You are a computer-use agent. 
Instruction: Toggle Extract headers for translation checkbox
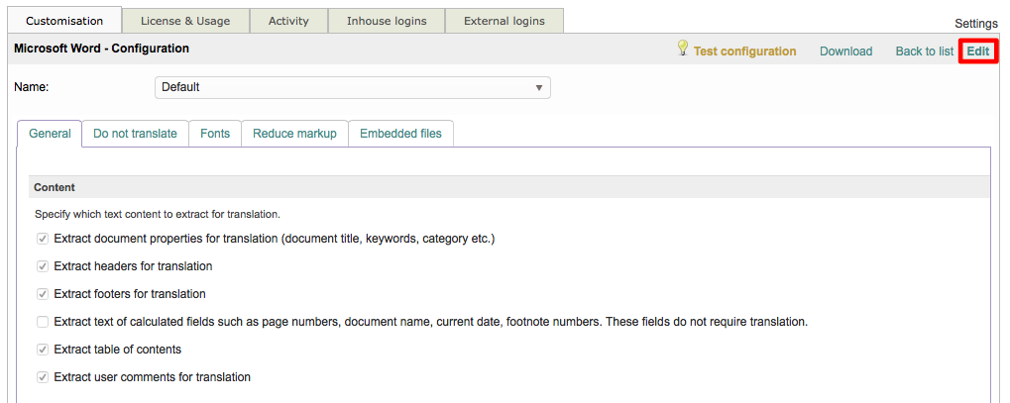[x=43, y=266]
